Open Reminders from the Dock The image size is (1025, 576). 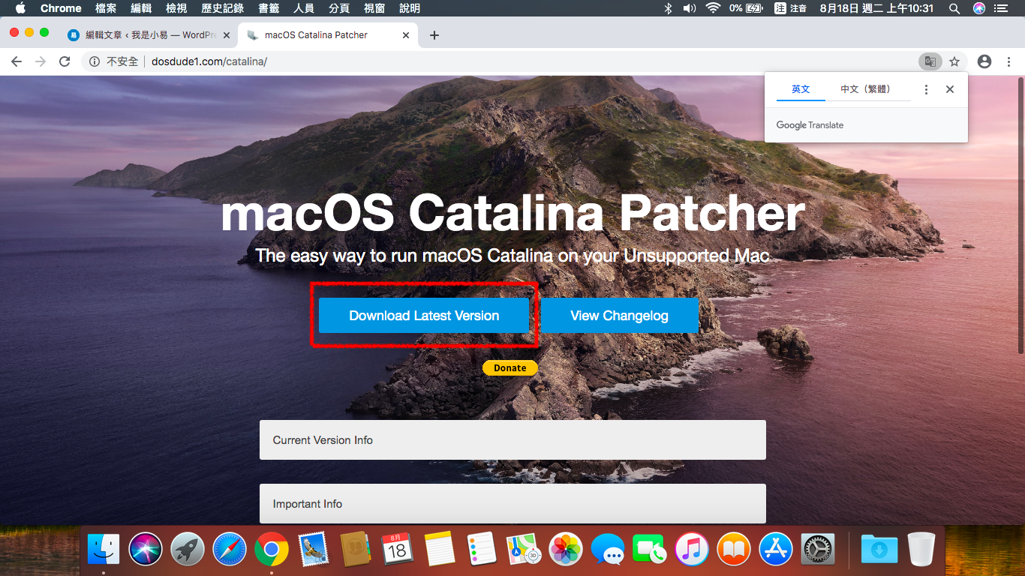coord(482,549)
